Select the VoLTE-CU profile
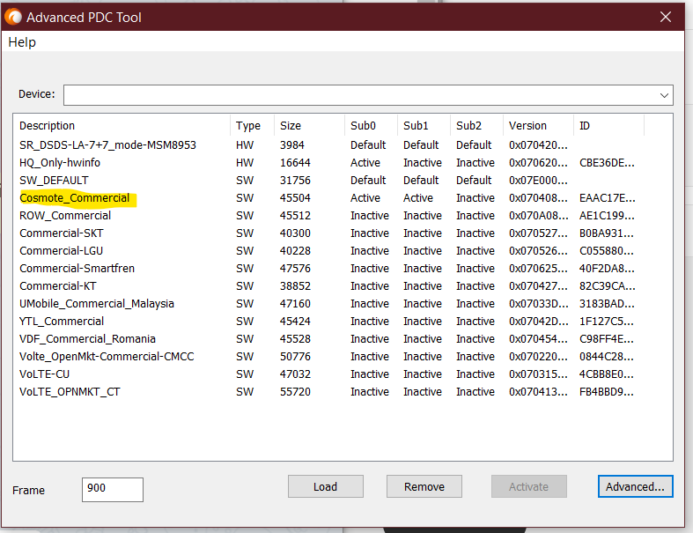This screenshot has width=693, height=533. click(x=45, y=374)
